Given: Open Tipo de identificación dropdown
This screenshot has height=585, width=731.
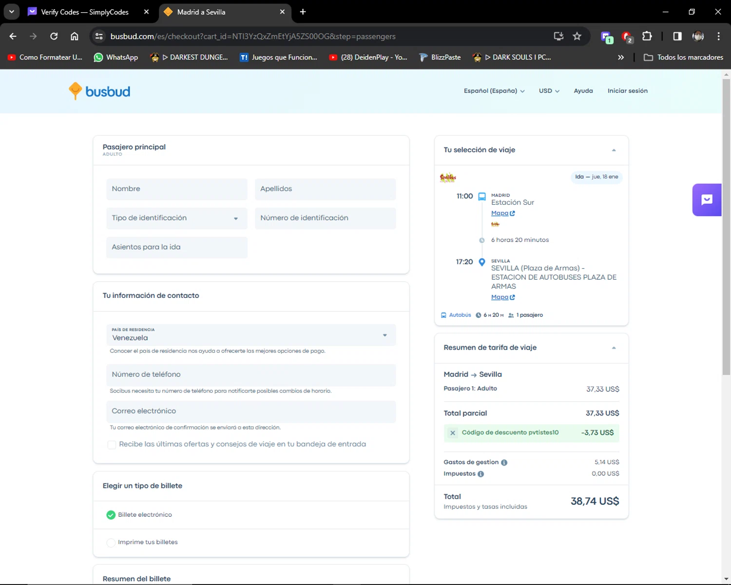Looking at the screenshot, I should pyautogui.click(x=177, y=218).
